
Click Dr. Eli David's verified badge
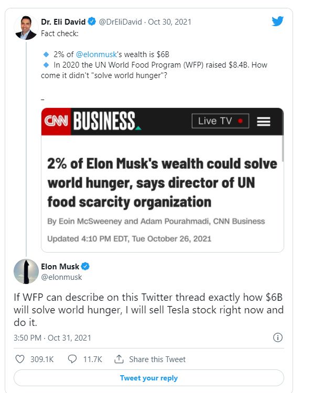click(x=92, y=21)
